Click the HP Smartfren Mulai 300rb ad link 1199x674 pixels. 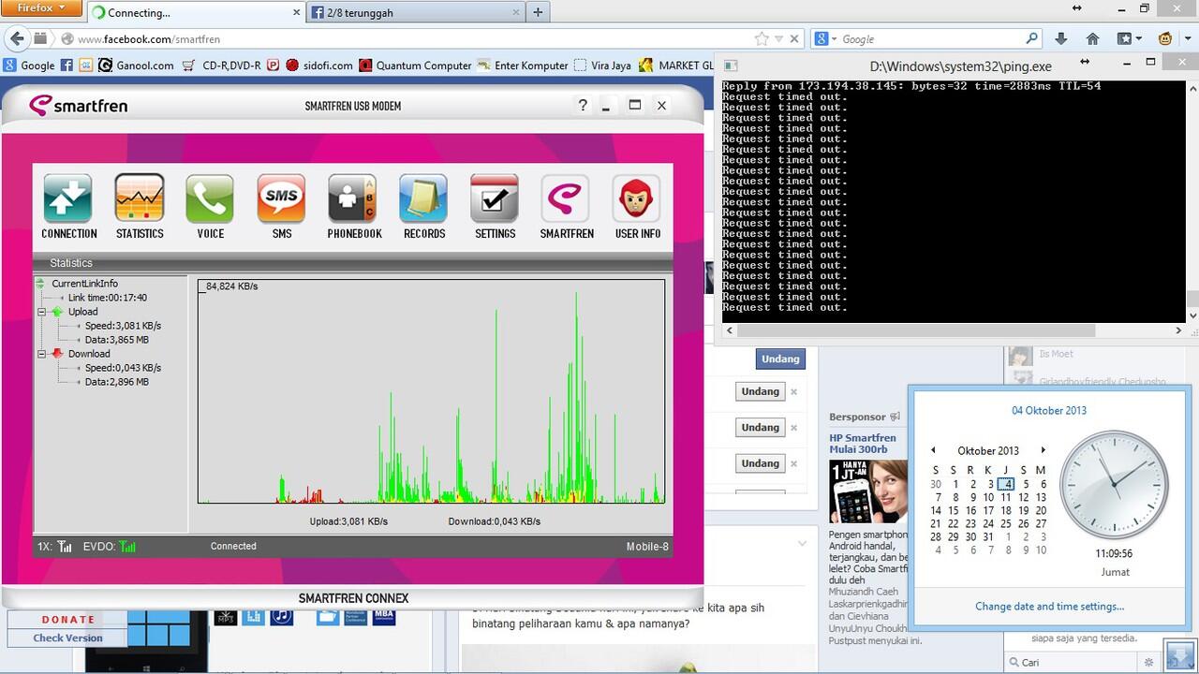[862, 443]
